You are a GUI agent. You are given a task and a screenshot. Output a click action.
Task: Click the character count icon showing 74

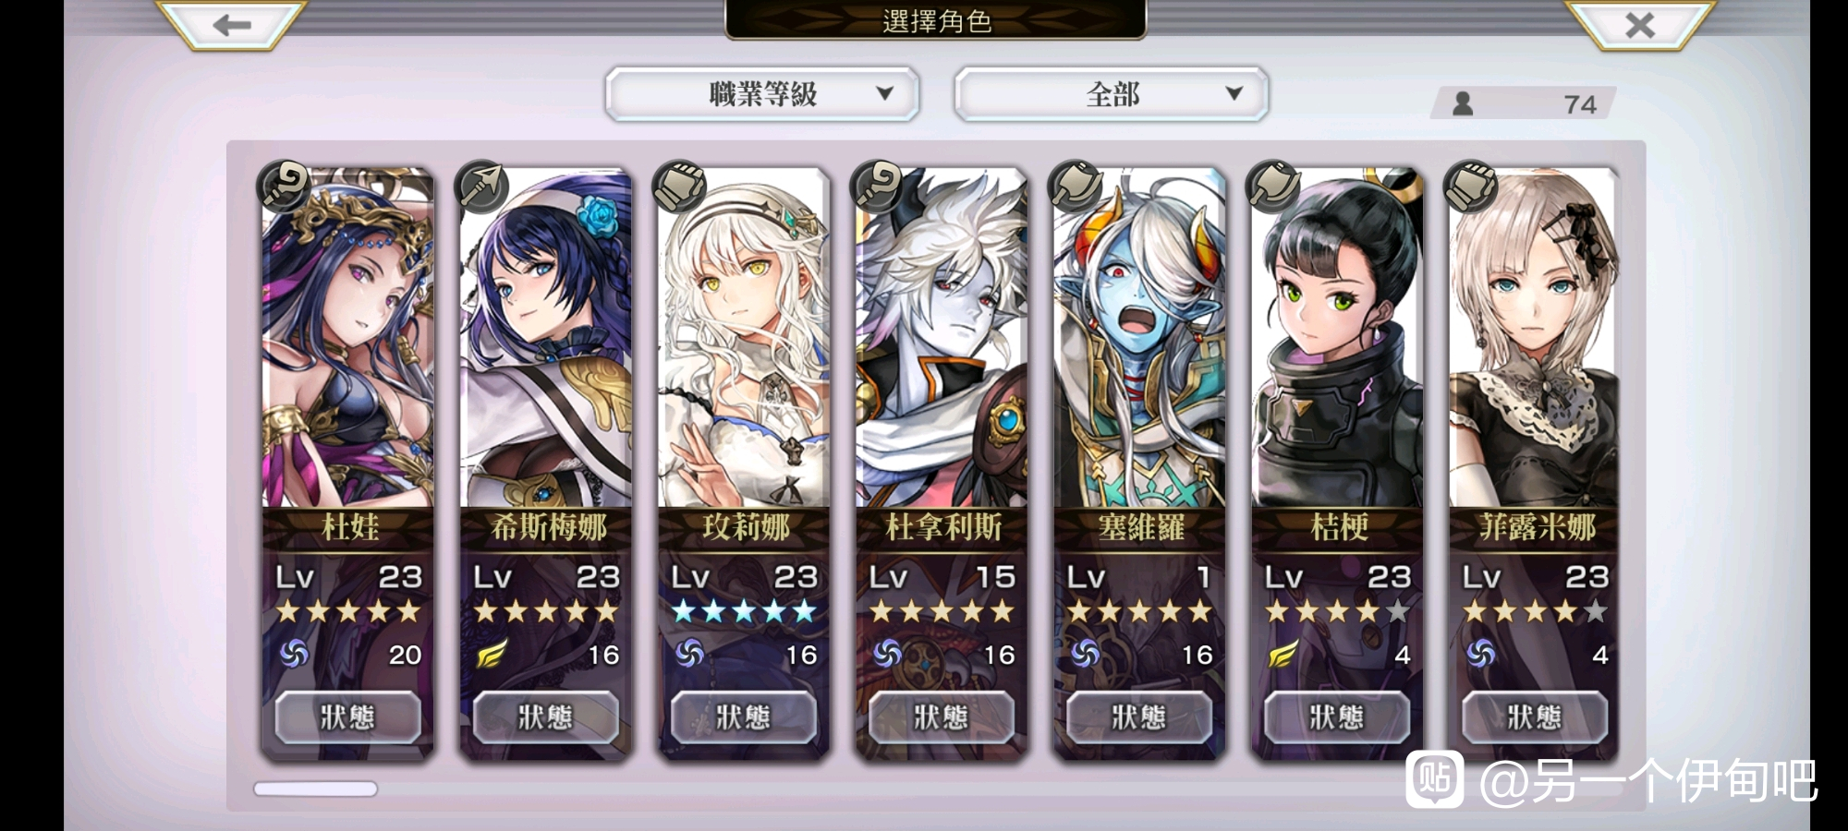[1463, 103]
